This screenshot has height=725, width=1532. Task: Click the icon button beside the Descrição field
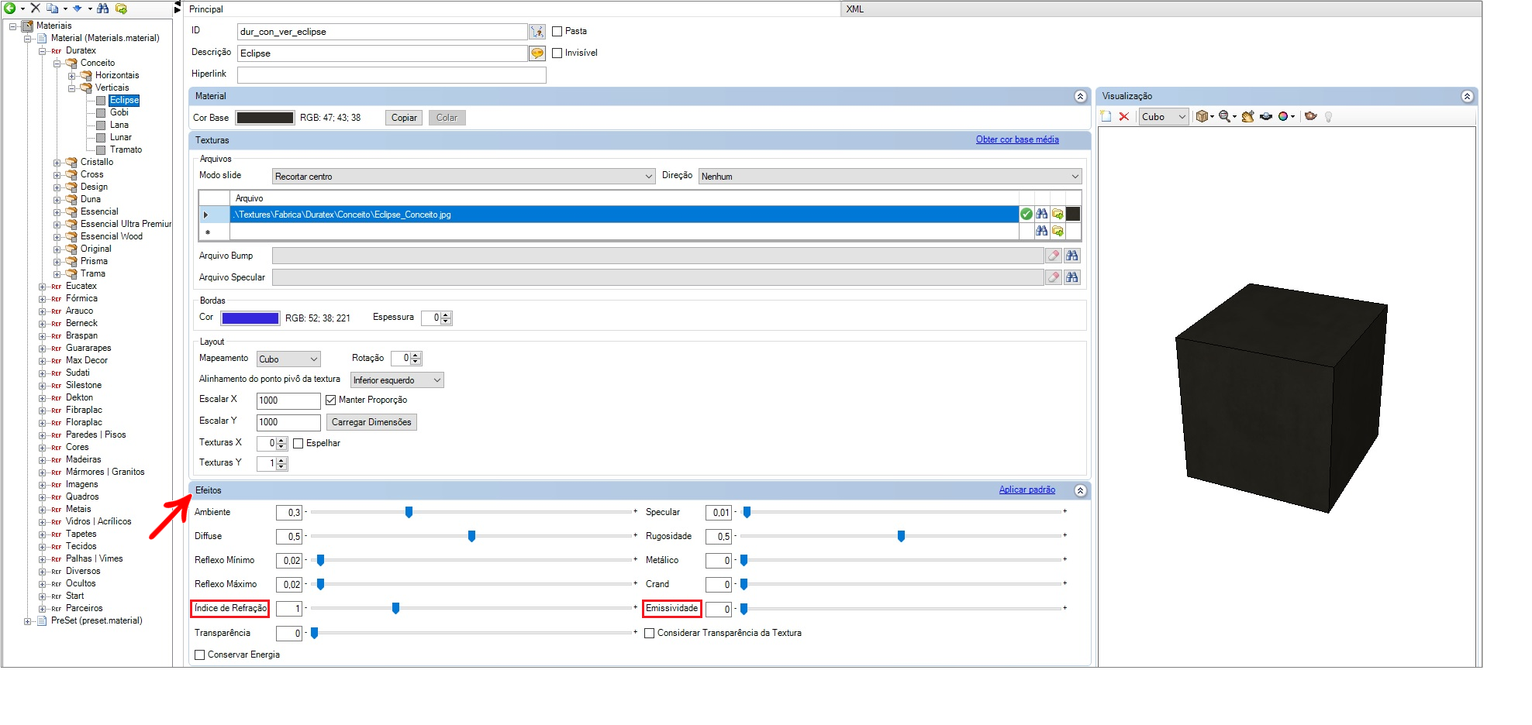[537, 53]
